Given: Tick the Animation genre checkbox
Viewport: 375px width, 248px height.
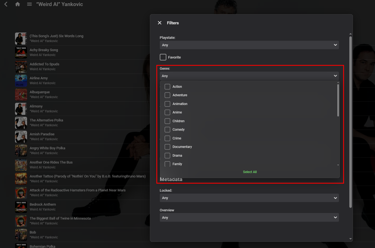Looking at the screenshot, I should tap(167, 104).
